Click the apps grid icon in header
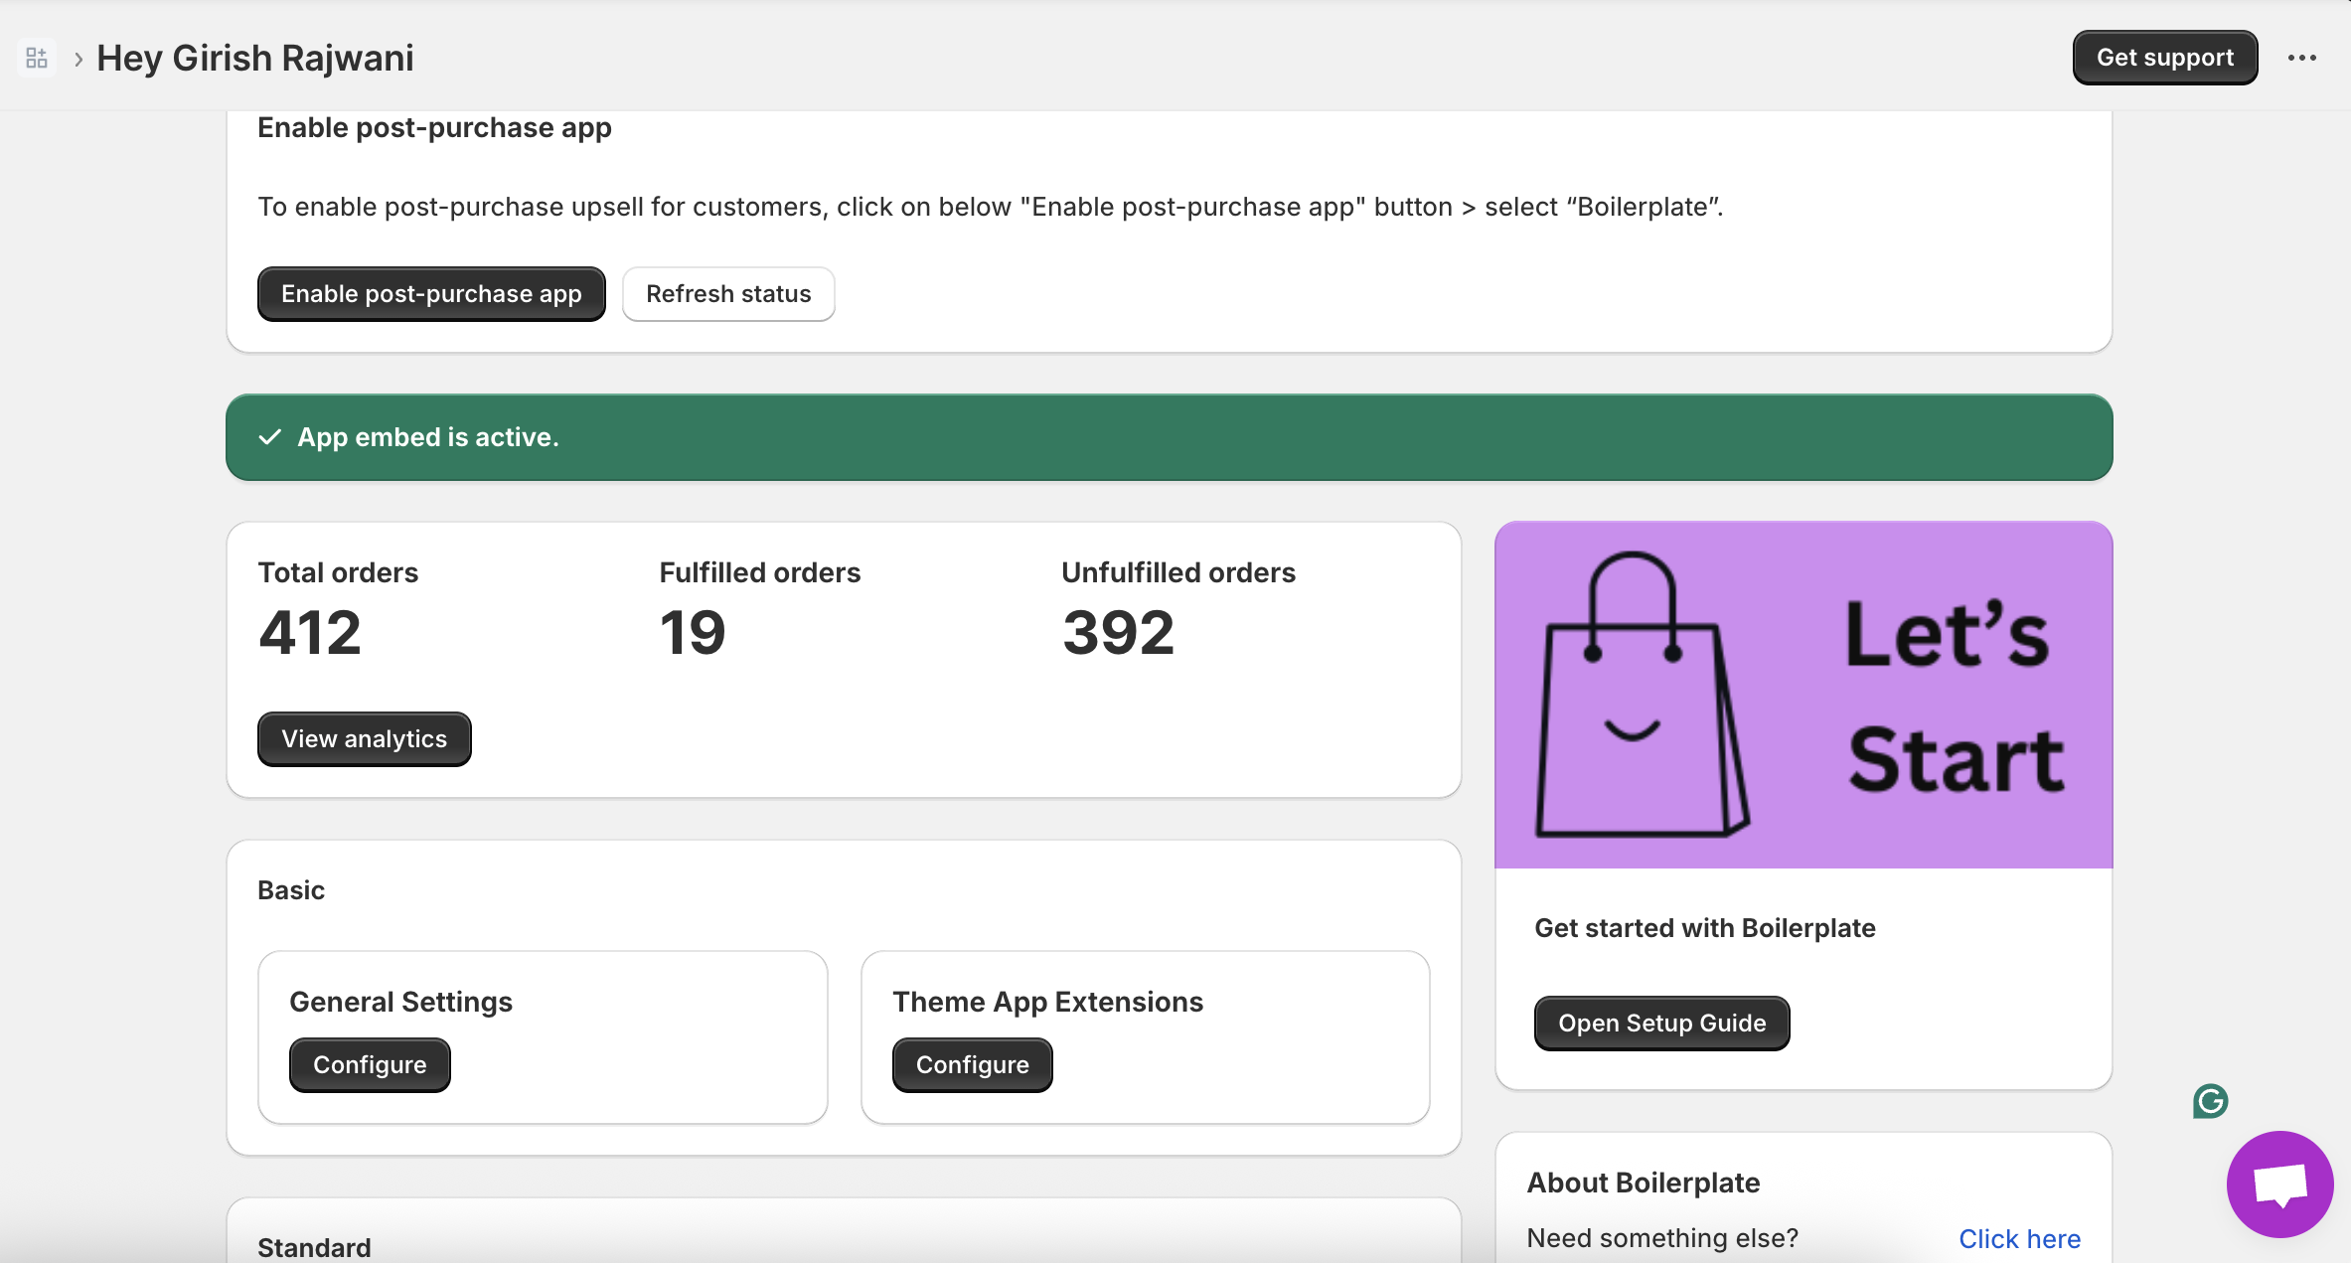2351x1263 pixels. coord(37,58)
